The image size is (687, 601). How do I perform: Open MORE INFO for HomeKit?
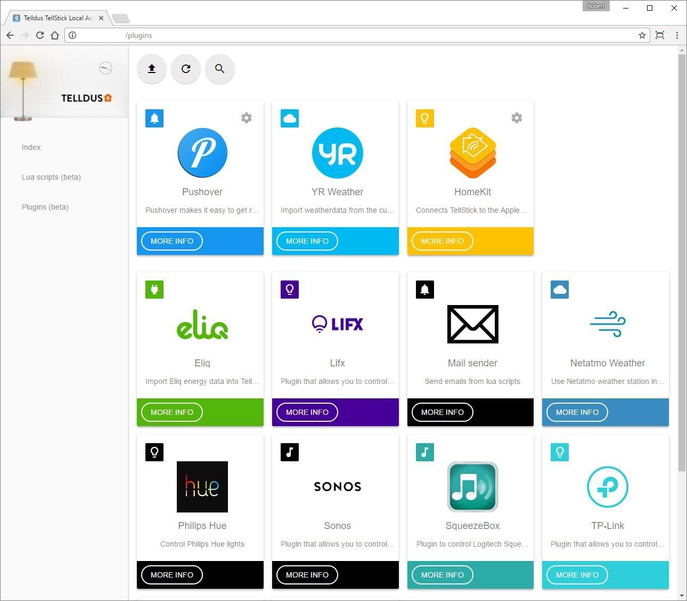click(443, 241)
